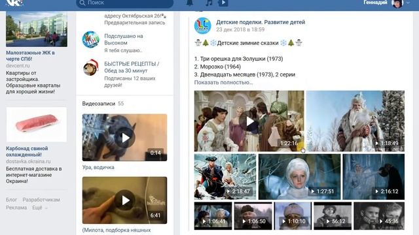This screenshot has width=419, height=235.
Task: Open Карбонад свиной охлажденный ad link
Action: [x=27, y=151]
